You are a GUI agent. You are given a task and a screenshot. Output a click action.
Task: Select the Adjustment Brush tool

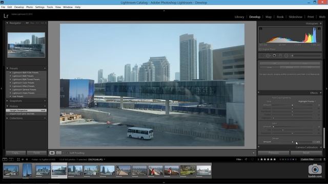pos(306,56)
